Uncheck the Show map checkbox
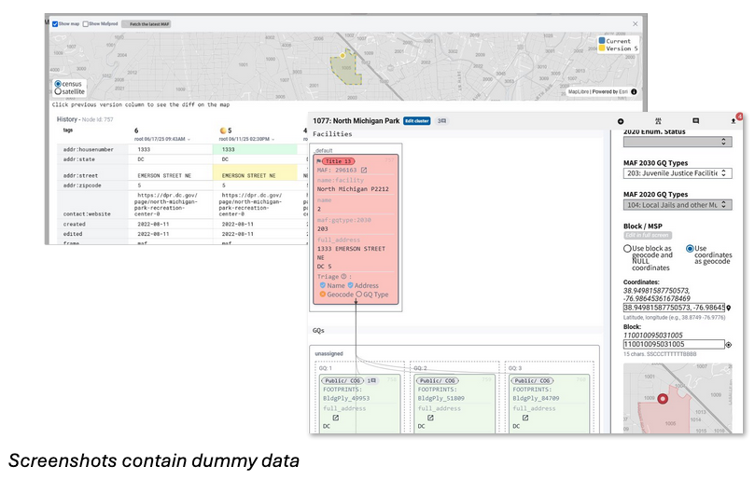This screenshot has height=480, width=755. pos(55,24)
